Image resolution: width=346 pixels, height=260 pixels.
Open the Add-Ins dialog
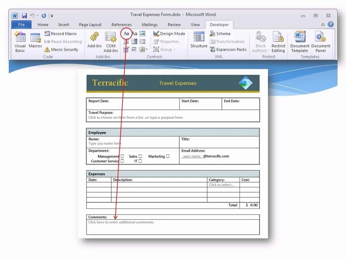pyautogui.click(x=95, y=40)
